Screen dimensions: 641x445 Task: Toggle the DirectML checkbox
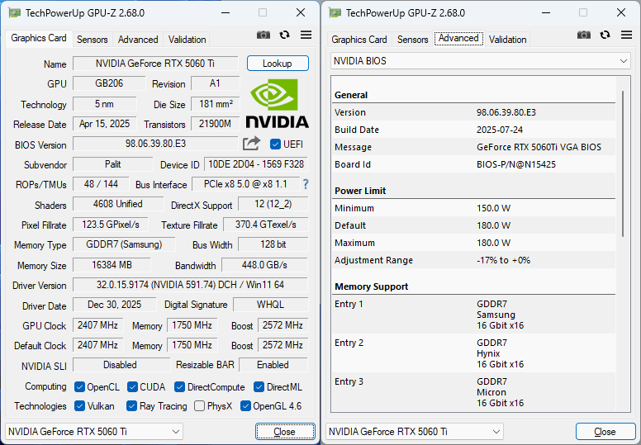[x=259, y=387]
